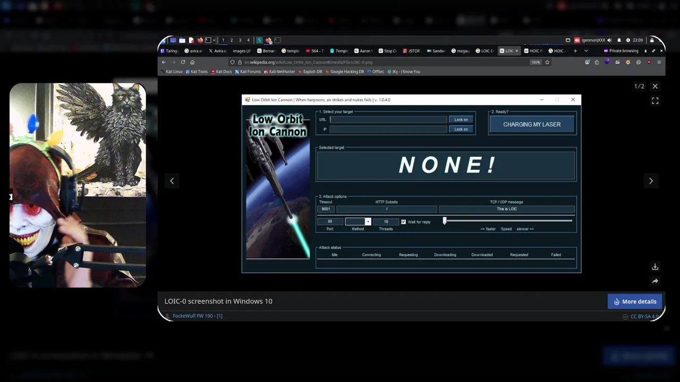Switch to the JSTOR browser tab

pos(411,51)
